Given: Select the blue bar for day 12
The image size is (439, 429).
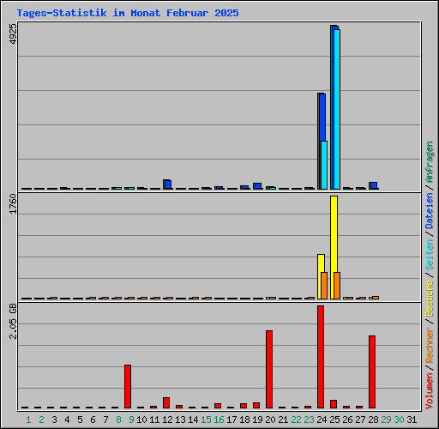Looking at the screenshot, I should pyautogui.click(x=168, y=184).
